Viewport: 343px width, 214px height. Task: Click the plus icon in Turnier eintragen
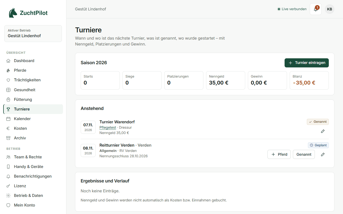tap(290, 63)
